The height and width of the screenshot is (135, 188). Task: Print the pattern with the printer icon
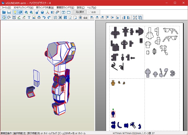85,18
